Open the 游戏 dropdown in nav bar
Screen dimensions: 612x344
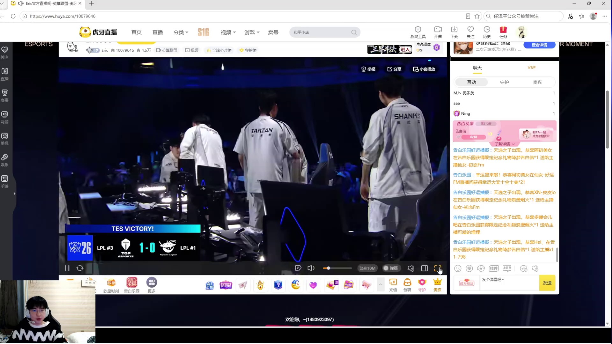click(252, 32)
